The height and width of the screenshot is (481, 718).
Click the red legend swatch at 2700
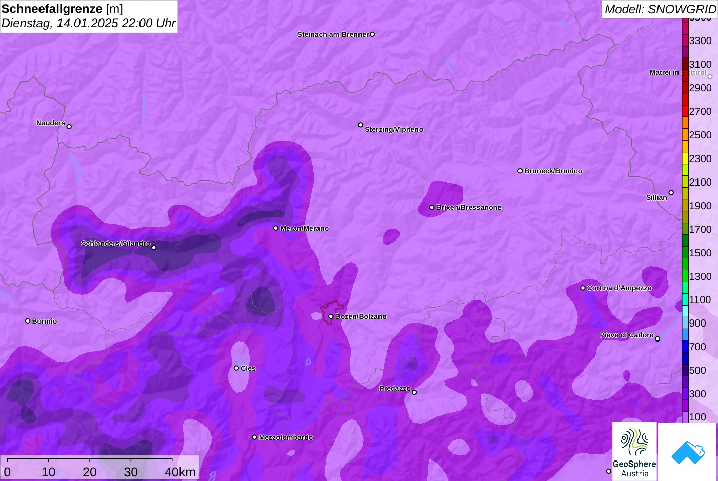pos(685,111)
